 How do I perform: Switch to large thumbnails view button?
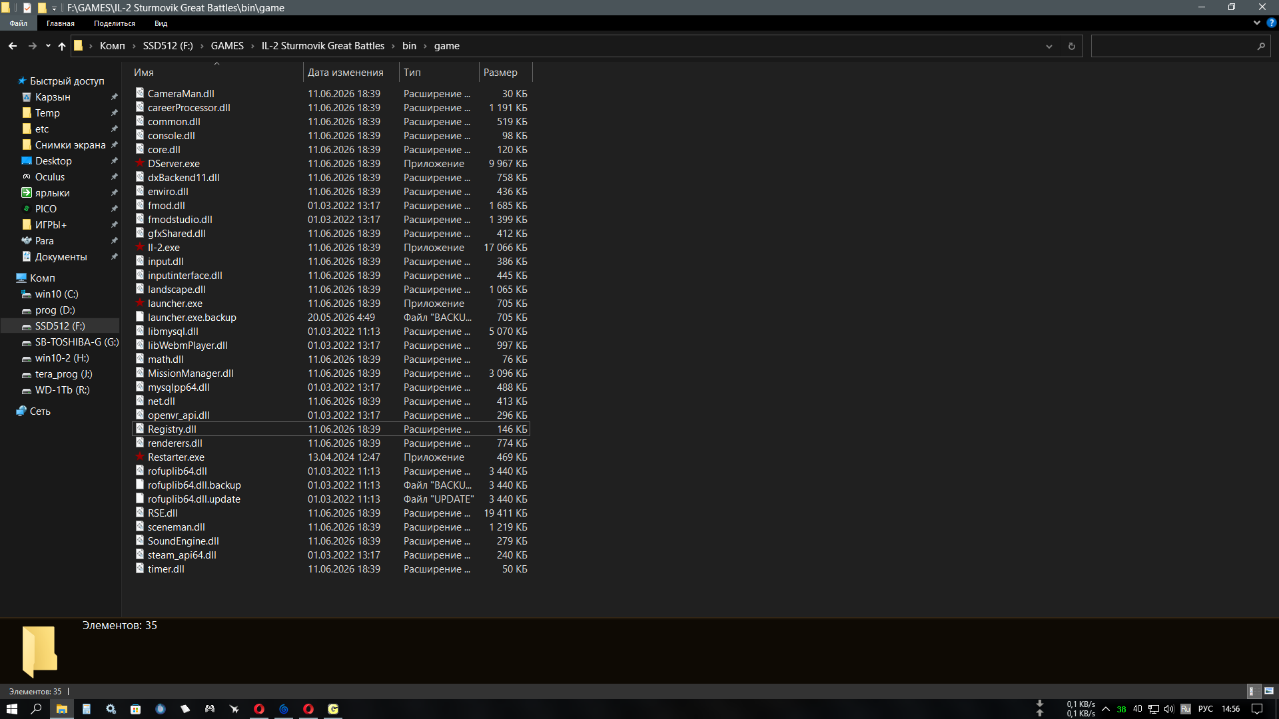pos(1268,691)
